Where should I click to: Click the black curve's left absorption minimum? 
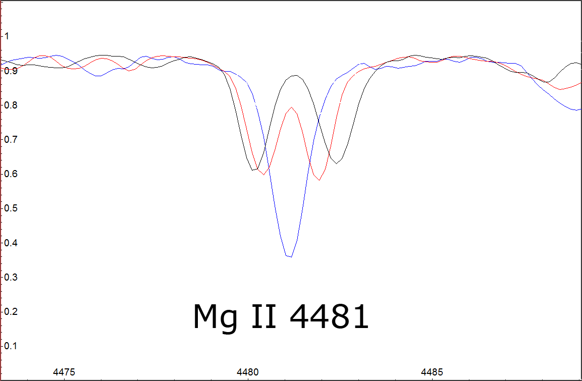254,170
